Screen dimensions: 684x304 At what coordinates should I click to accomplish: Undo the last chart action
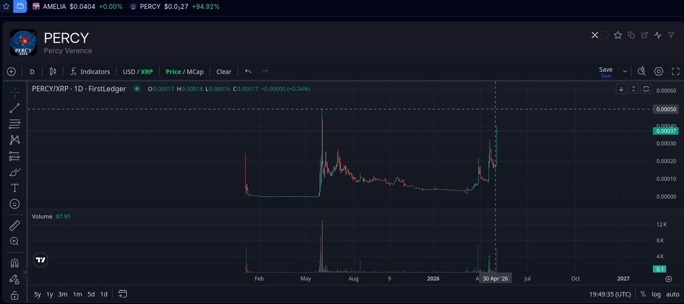248,72
